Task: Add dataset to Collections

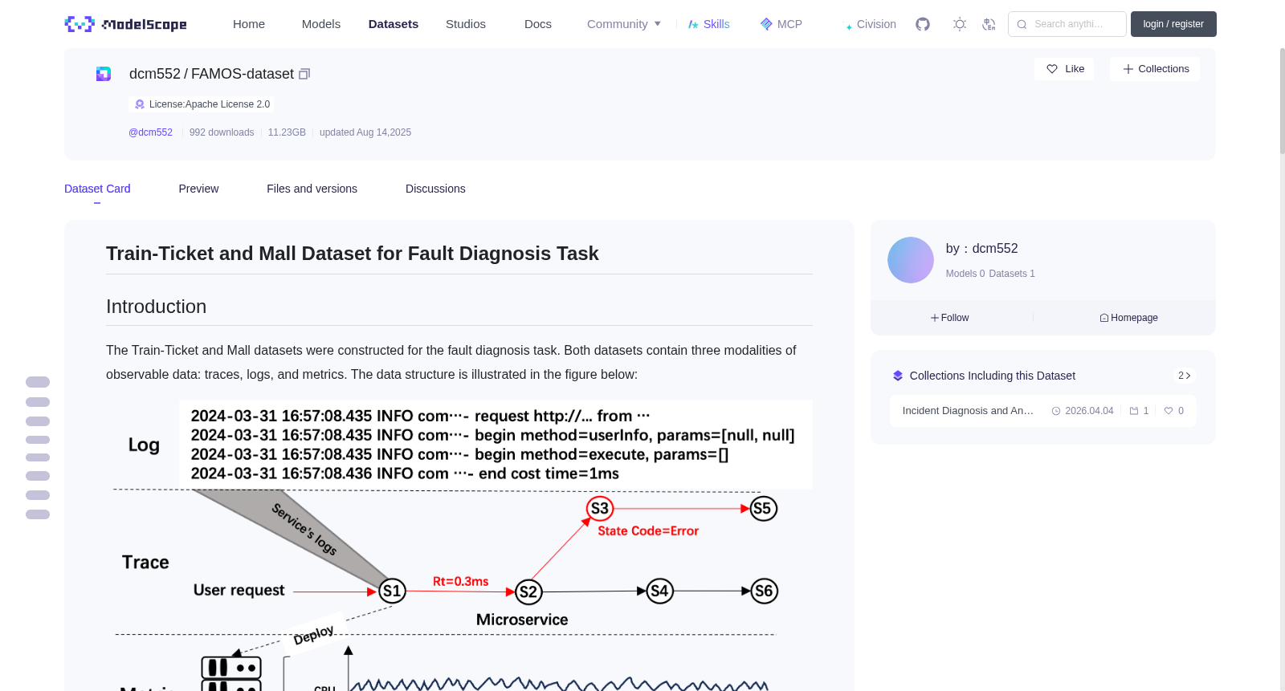Action: point(1155,69)
